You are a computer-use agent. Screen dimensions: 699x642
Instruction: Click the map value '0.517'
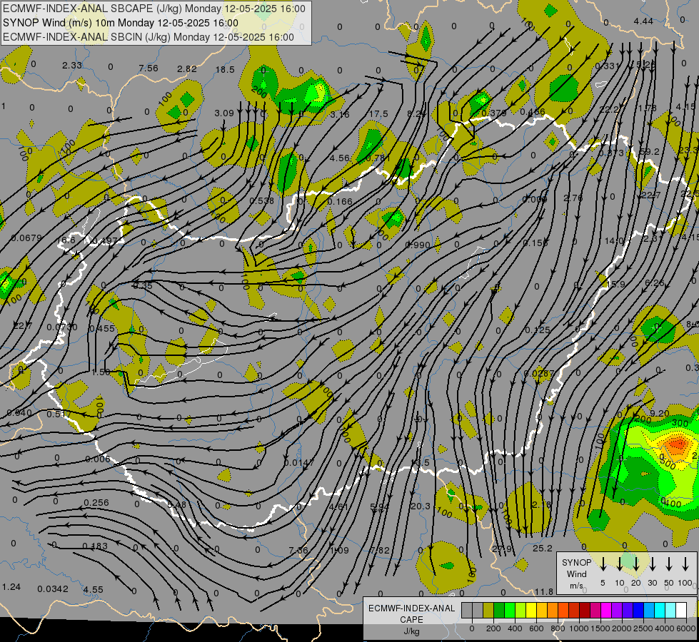point(59,414)
